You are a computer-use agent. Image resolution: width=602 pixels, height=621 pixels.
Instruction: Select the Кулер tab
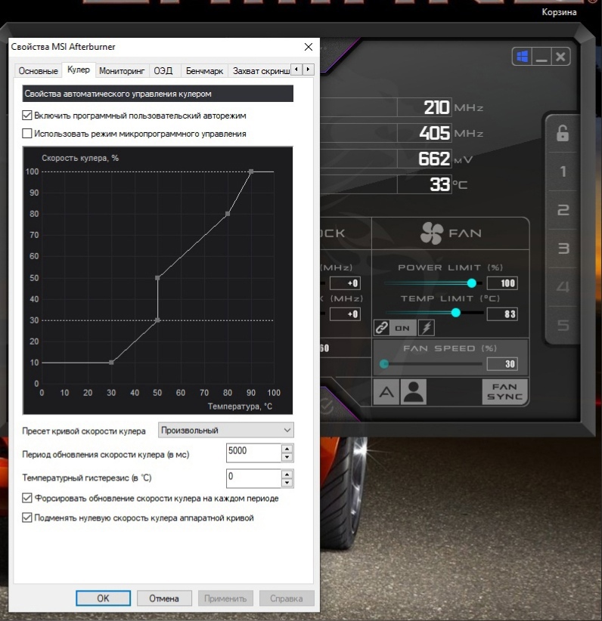79,70
